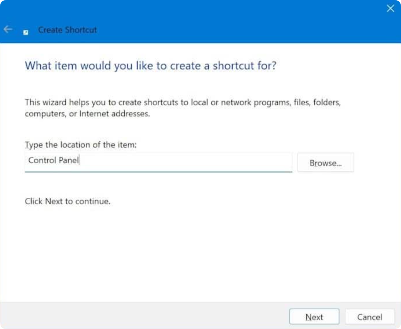This screenshot has height=329, width=401.
Task: Click the underline beneath the location field
Action: coord(158,171)
